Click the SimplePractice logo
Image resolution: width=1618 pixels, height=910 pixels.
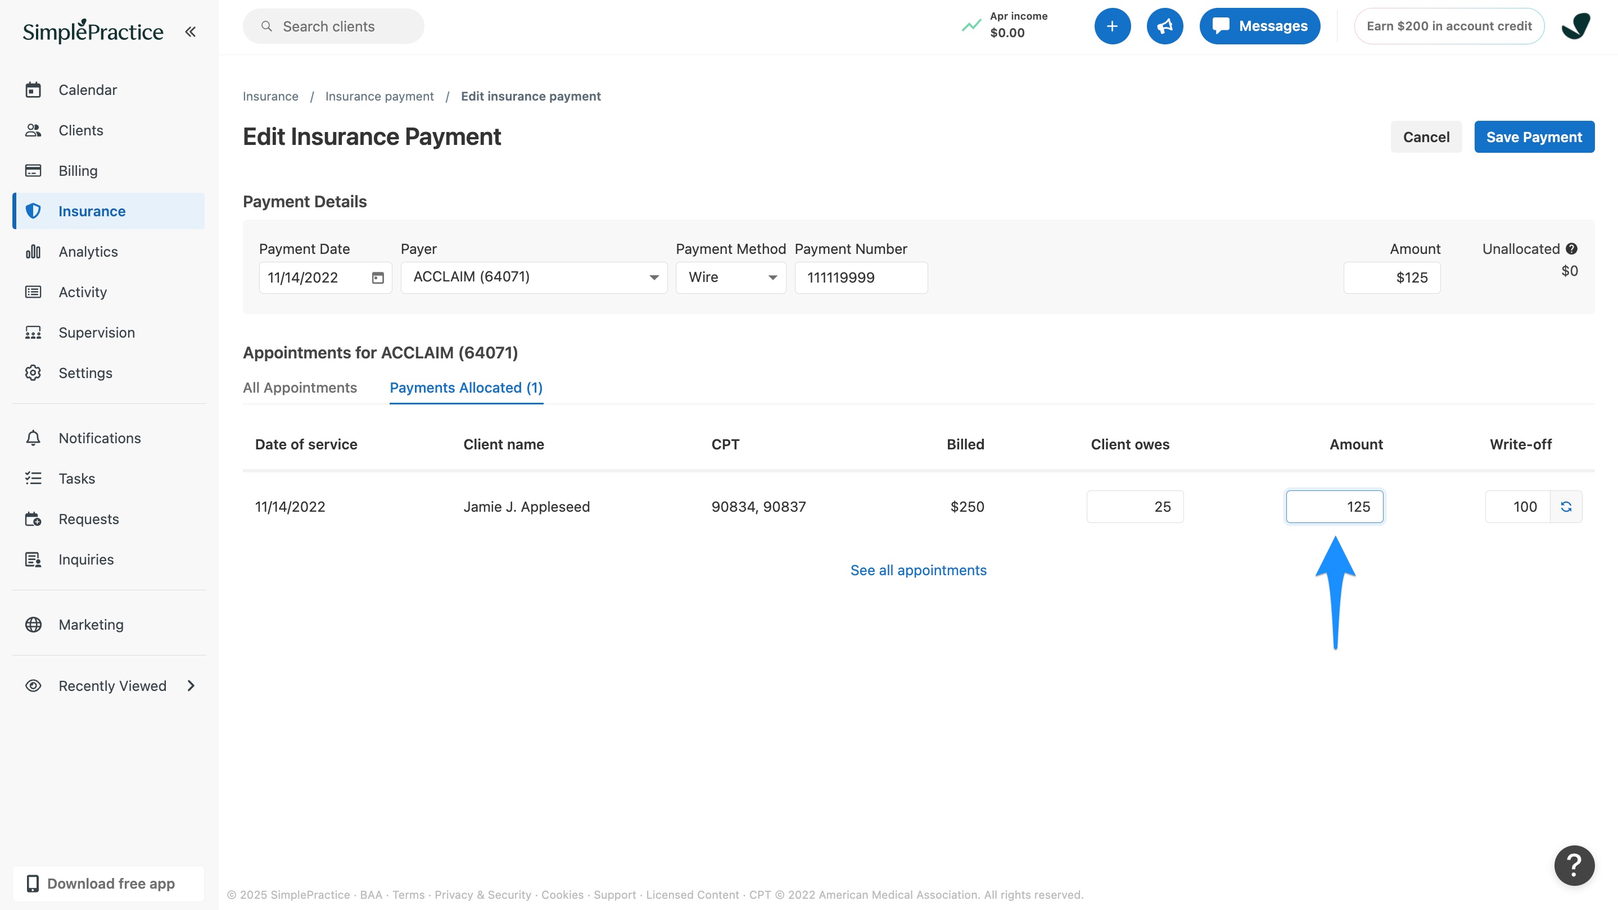click(x=93, y=31)
